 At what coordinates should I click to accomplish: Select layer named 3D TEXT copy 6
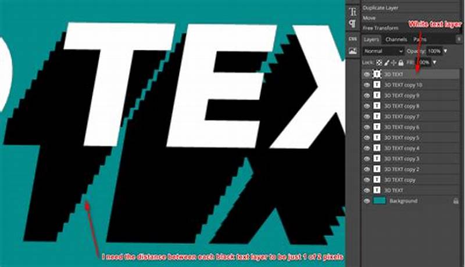[x=402, y=127]
